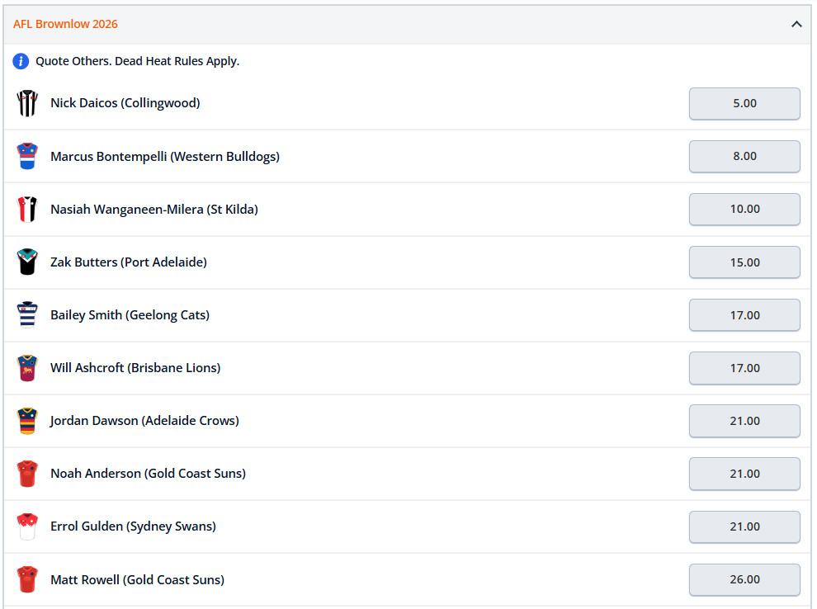
Task: Select the 15.00 odds button for Zak Butters
Action: click(744, 262)
